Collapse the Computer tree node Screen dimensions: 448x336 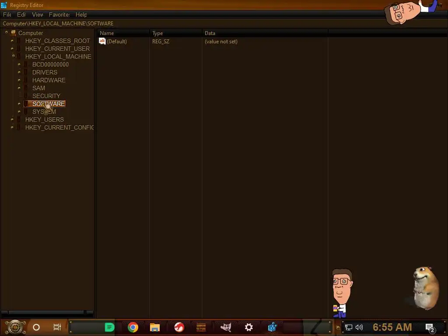pos(6,32)
